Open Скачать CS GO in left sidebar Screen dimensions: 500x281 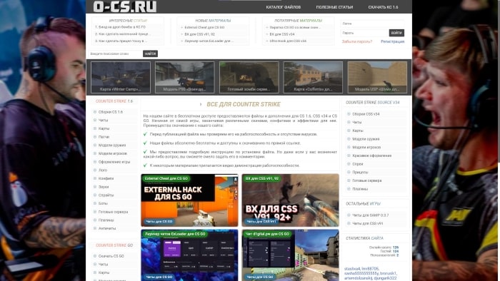[111, 256]
